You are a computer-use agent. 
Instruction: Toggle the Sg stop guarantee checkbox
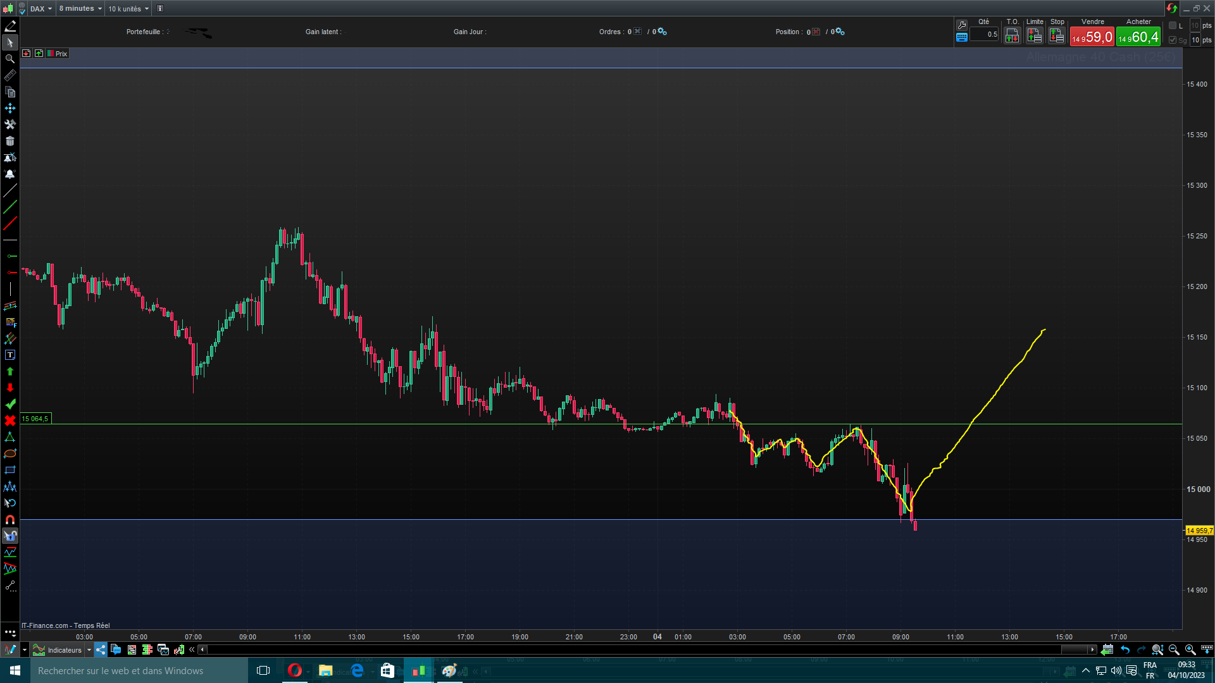pyautogui.click(x=1173, y=40)
